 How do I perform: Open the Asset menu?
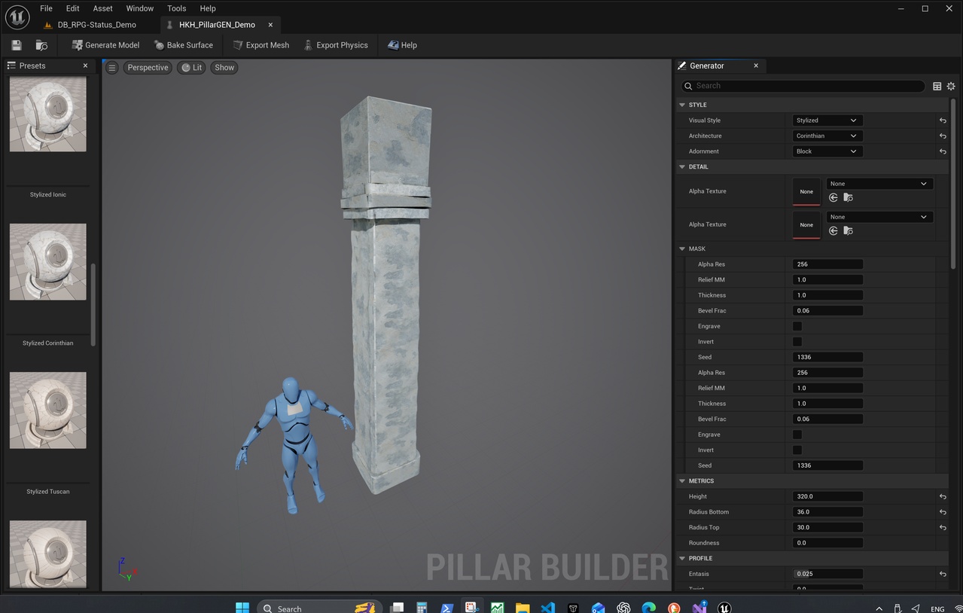102,8
